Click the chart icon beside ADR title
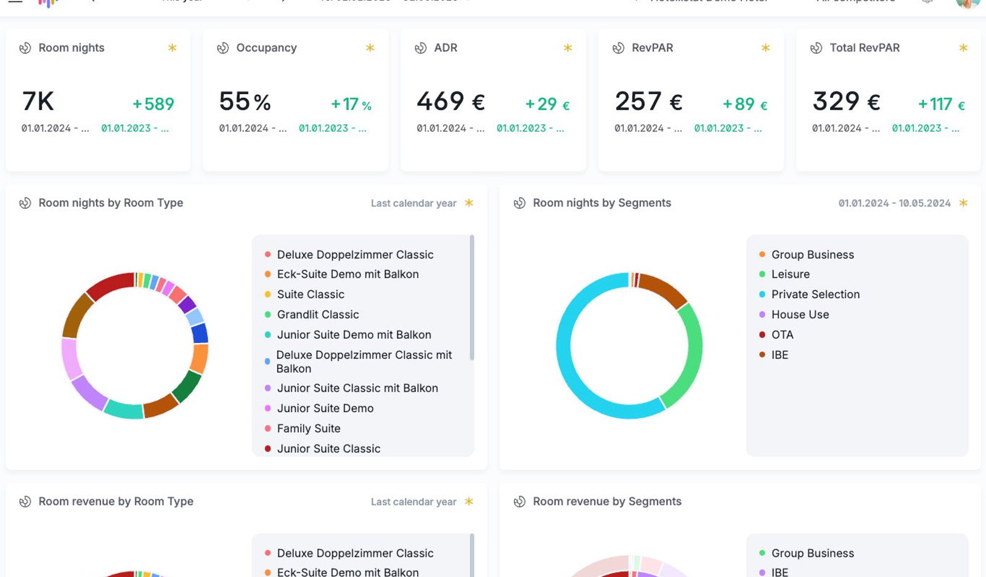Viewport: 986px width, 577px height. click(421, 48)
